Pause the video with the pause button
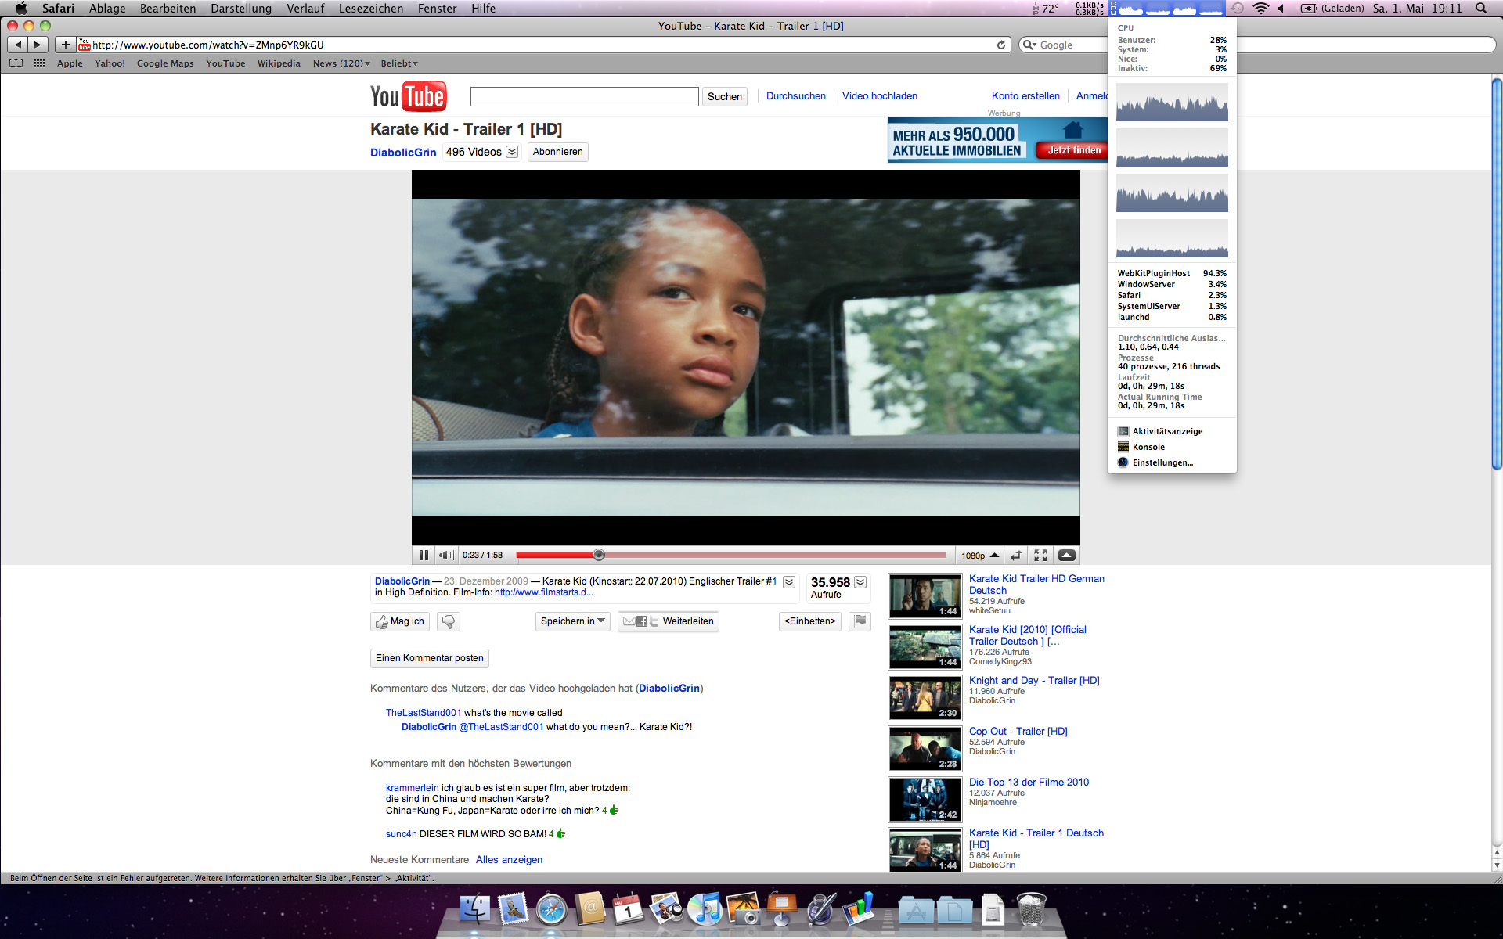This screenshot has height=939, width=1503. point(424,555)
